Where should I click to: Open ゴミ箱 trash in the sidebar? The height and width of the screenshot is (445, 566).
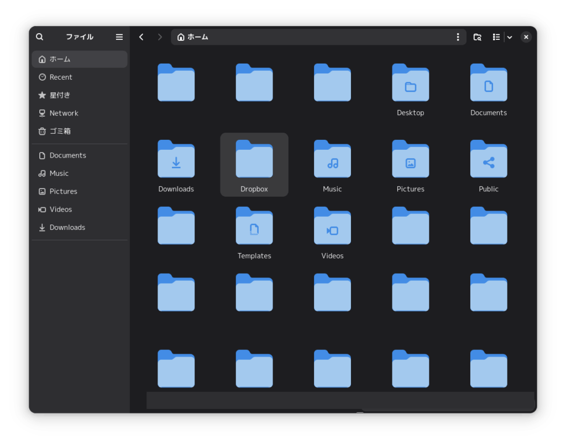tap(80, 132)
